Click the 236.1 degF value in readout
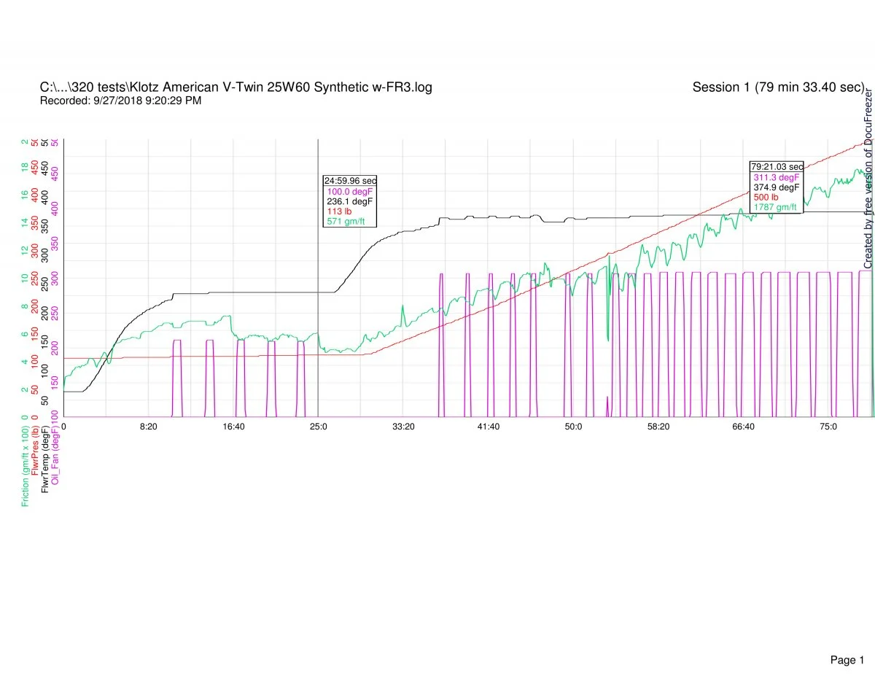Screen dimensions: 875x676 (350, 201)
